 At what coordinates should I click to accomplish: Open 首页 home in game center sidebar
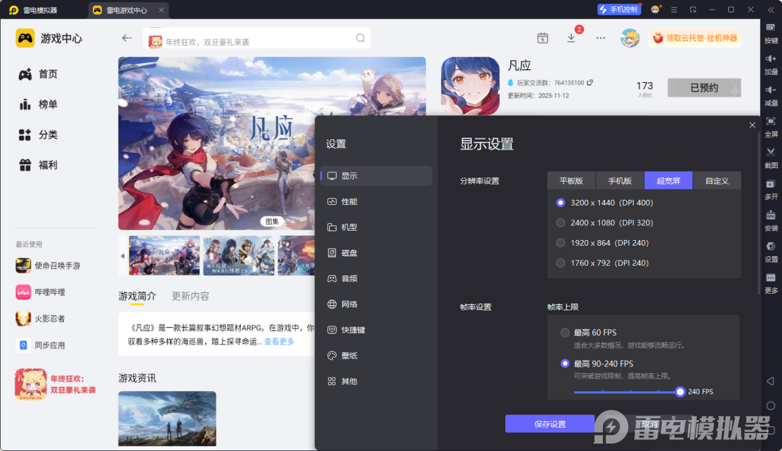pyautogui.click(x=38, y=74)
